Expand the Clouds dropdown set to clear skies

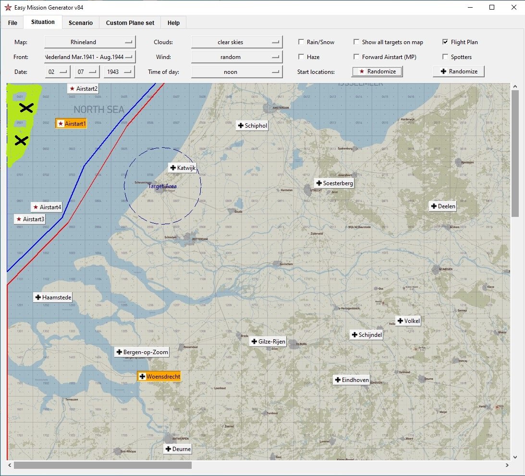(236, 42)
